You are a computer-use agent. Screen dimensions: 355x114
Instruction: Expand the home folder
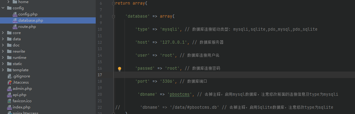9,2
